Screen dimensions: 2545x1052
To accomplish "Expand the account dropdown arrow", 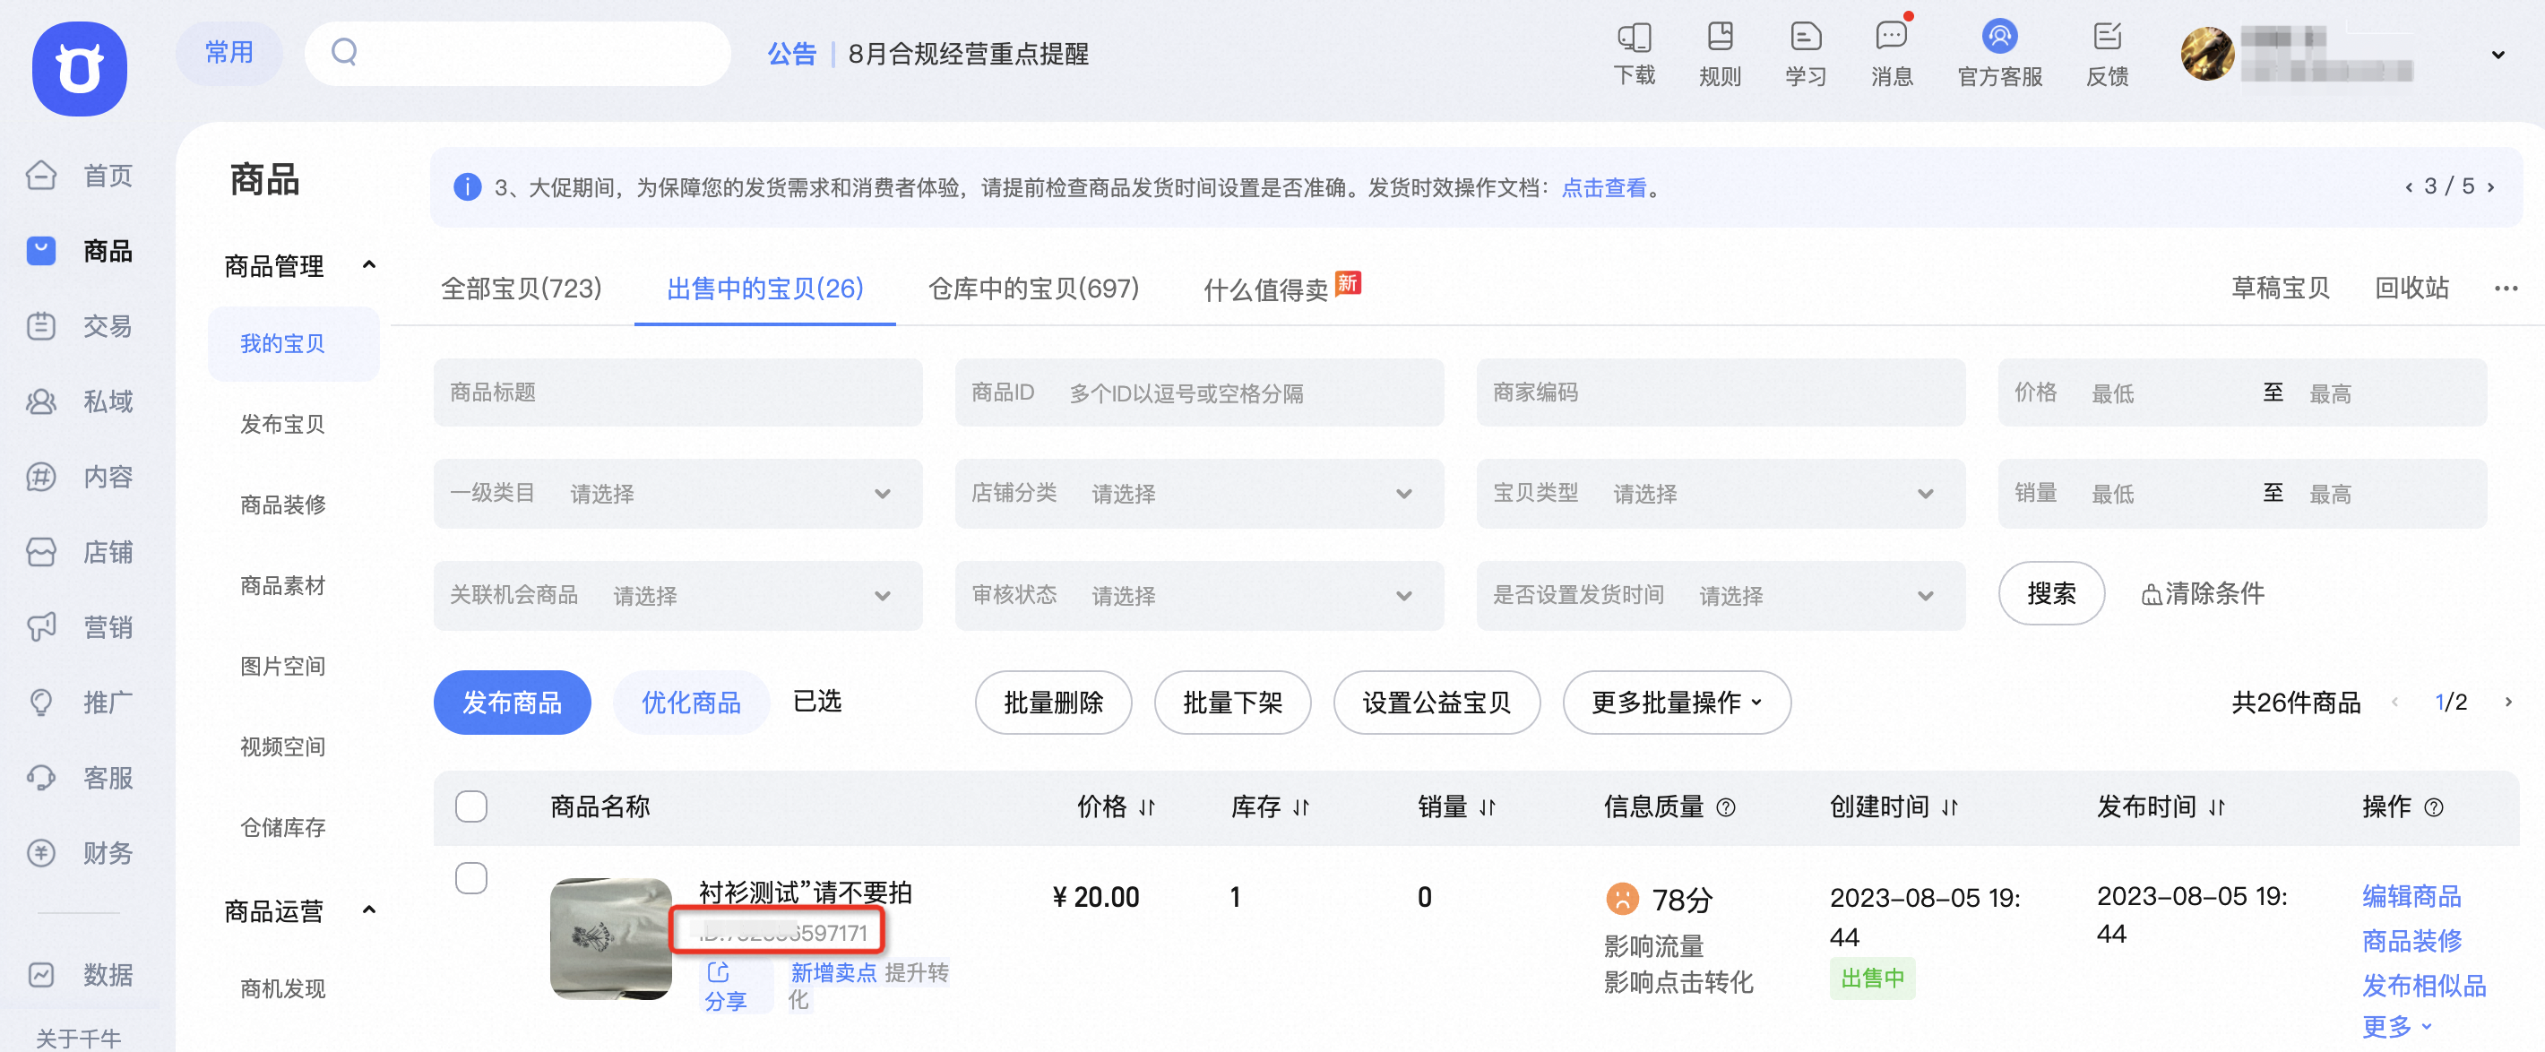I will (x=2498, y=56).
